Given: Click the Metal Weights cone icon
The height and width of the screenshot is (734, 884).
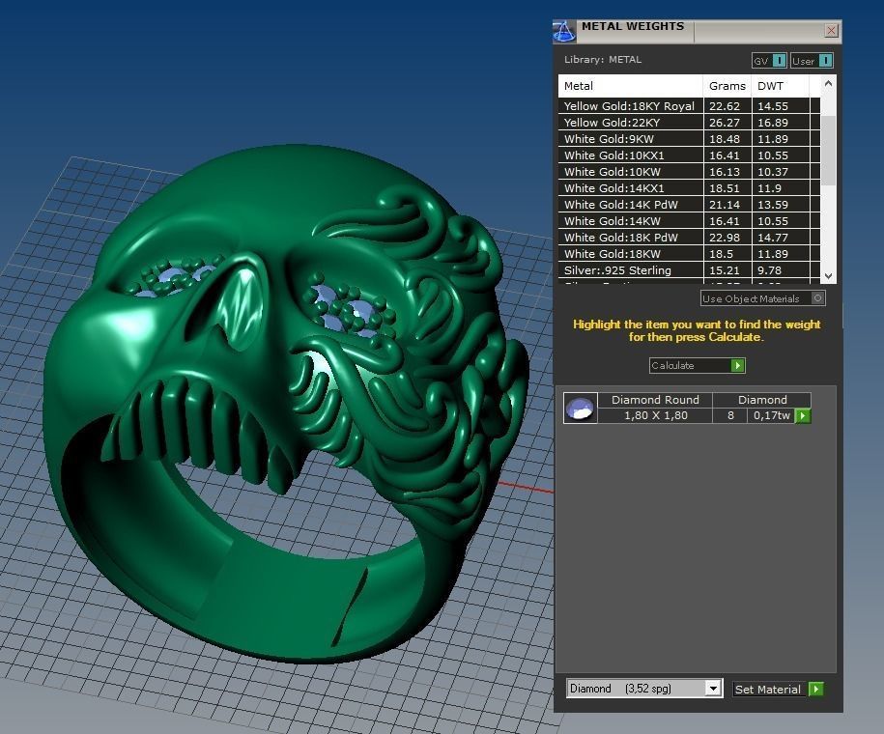Looking at the screenshot, I should point(564,32).
